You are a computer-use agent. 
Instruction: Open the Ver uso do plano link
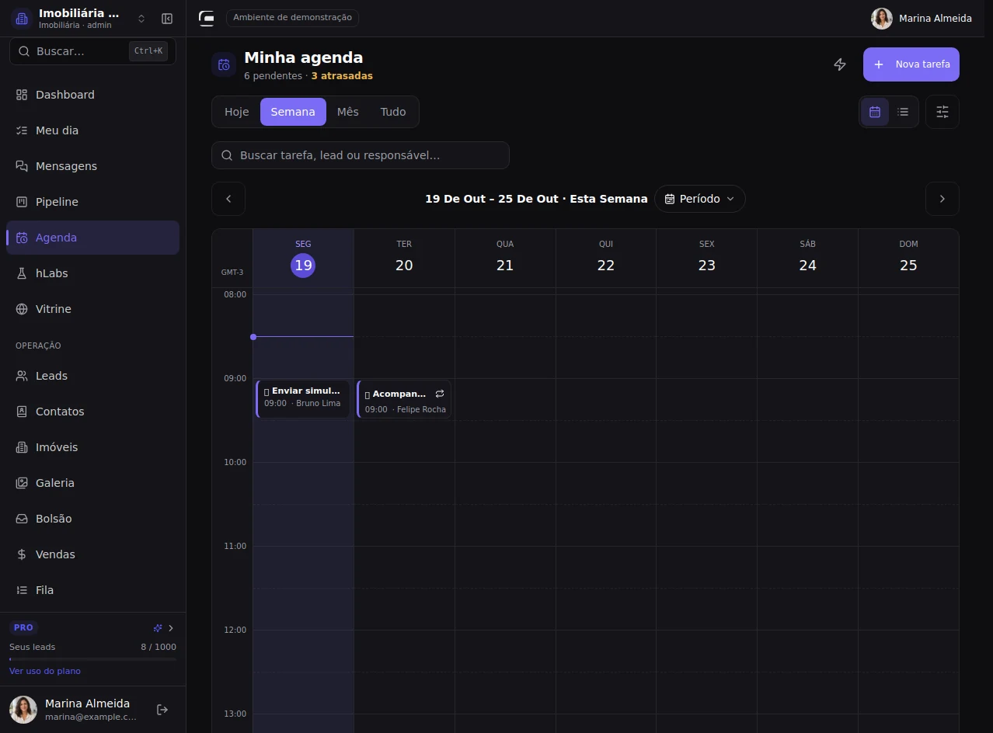pyautogui.click(x=45, y=671)
